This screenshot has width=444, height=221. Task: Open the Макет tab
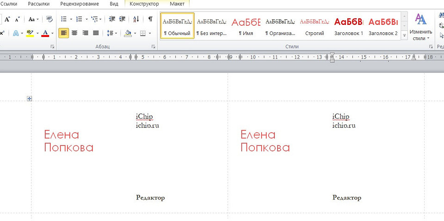[177, 4]
